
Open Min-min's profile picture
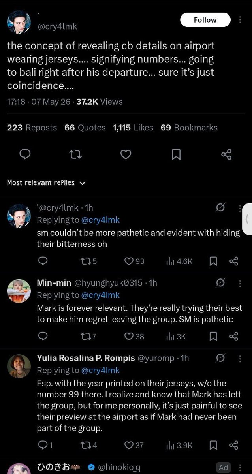[x=19, y=291]
